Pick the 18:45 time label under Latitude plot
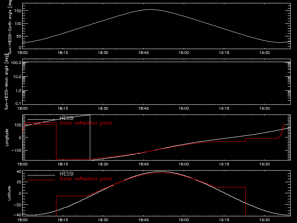Viewport: 297px width, 223px height. click(x=143, y=220)
